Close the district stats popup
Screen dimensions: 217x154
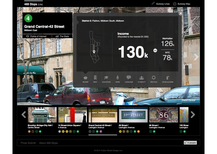180,13
